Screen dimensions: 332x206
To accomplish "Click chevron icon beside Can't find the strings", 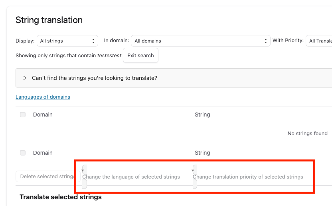I will [x=25, y=78].
